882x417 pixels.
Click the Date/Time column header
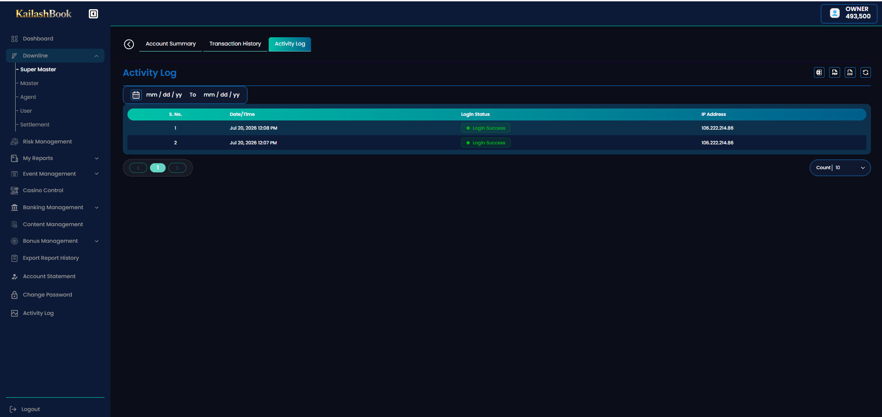tap(242, 114)
